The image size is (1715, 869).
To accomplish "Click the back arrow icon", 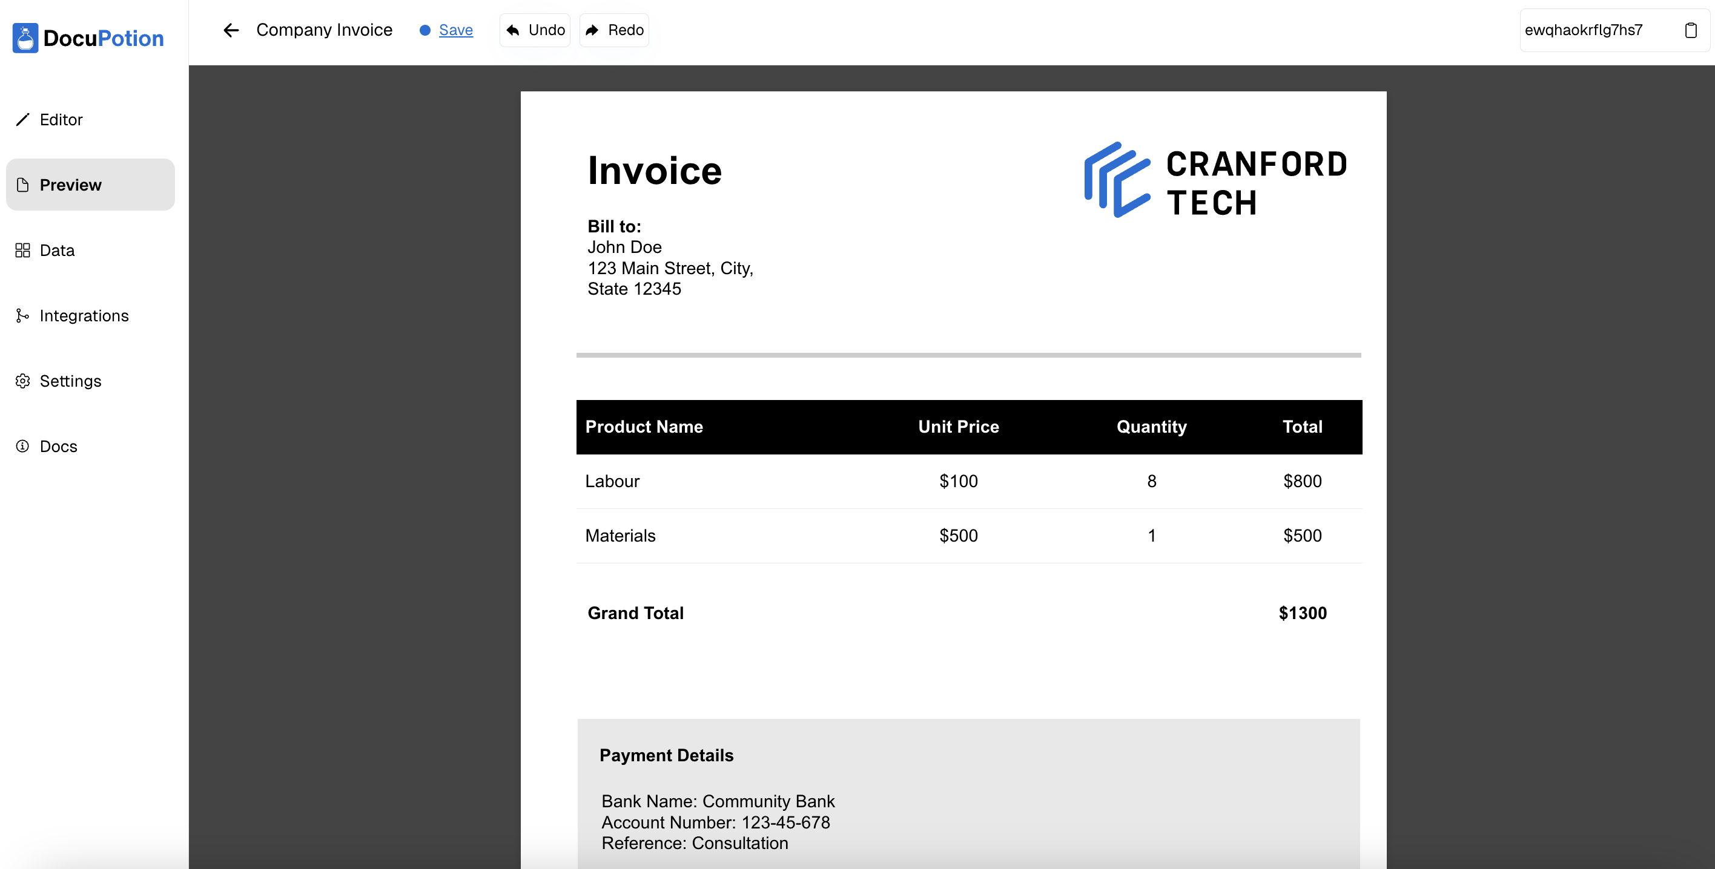I will click(231, 30).
